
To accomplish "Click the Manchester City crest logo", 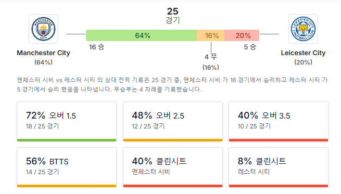I will coord(44,29).
